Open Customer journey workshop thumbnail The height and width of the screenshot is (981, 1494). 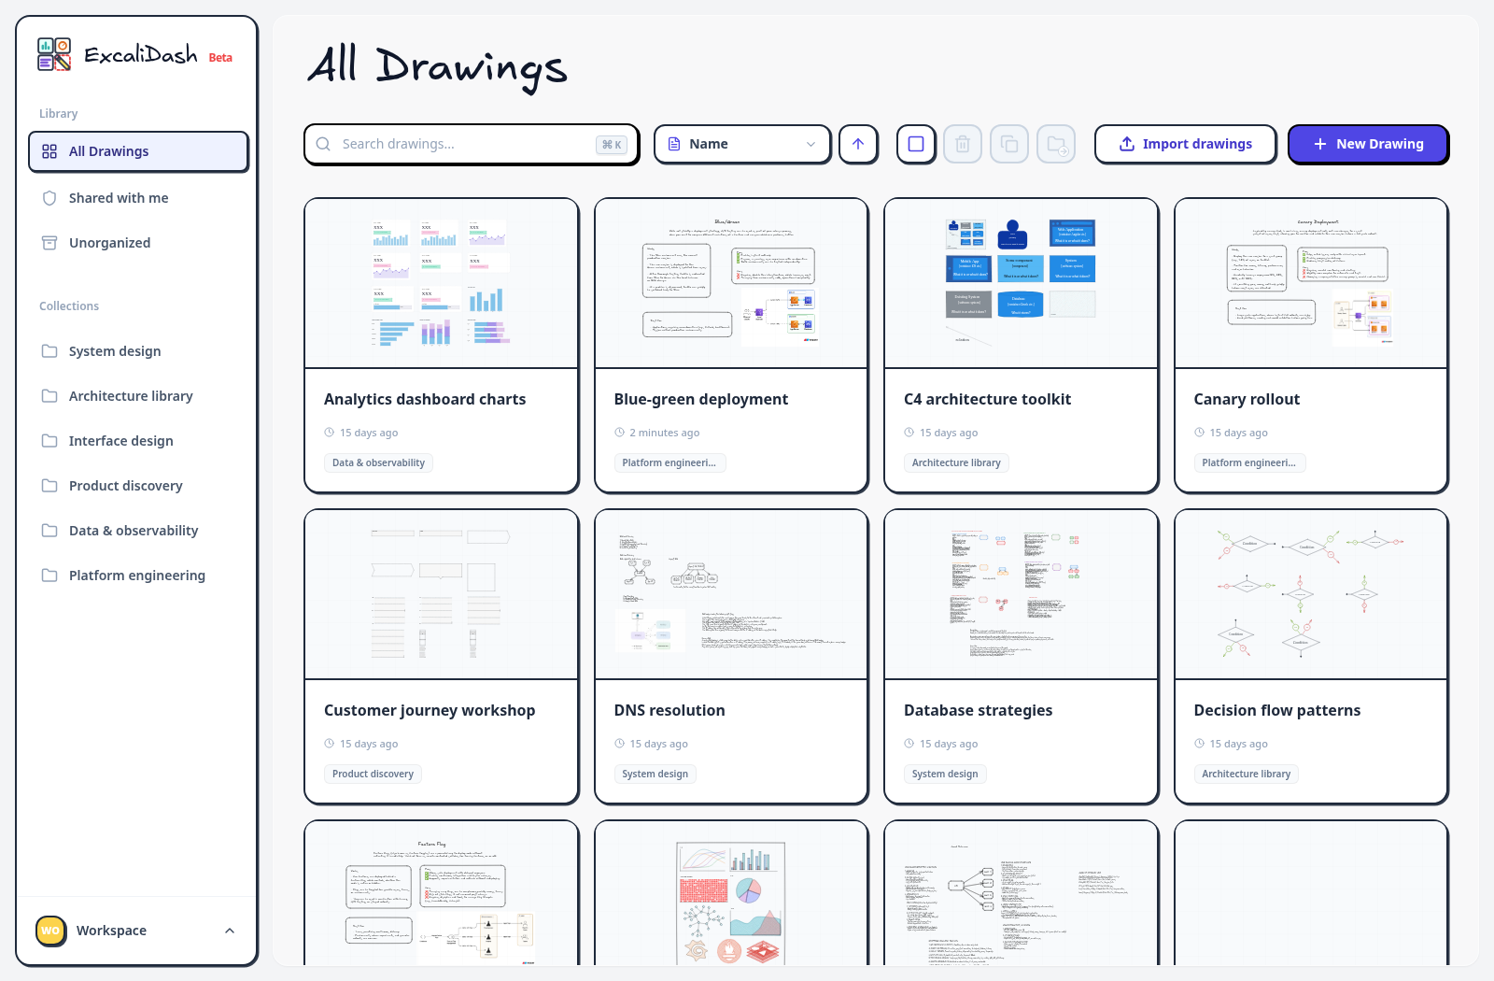(442, 594)
